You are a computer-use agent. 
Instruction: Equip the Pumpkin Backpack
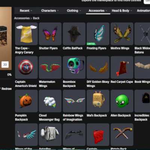click(26, 101)
